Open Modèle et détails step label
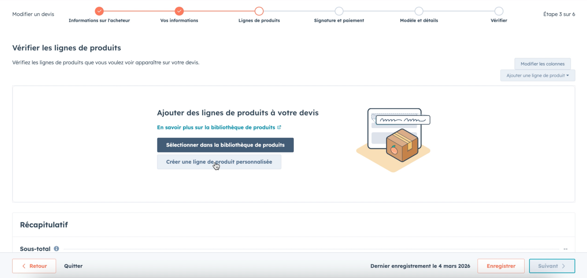587x278 pixels. point(419,21)
